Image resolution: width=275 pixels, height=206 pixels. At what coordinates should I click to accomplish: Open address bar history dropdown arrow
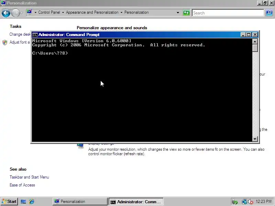click(x=178, y=13)
